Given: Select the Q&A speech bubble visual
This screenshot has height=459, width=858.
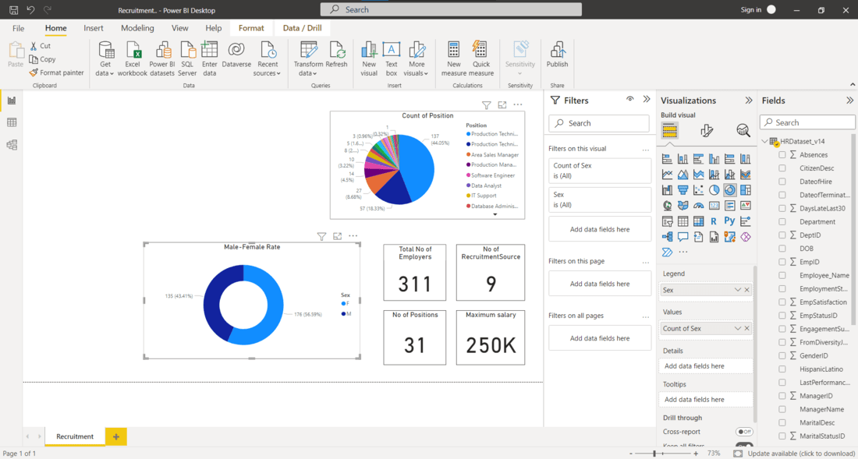Looking at the screenshot, I should [x=683, y=237].
